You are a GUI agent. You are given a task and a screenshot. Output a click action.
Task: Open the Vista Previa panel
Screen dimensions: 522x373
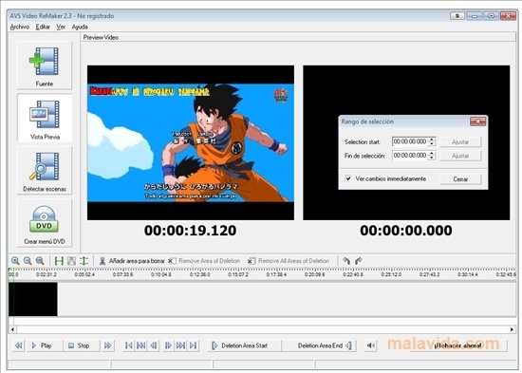click(x=45, y=119)
